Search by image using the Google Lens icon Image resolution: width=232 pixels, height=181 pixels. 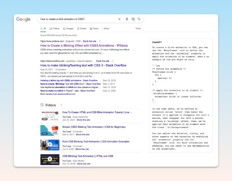coord(133,19)
